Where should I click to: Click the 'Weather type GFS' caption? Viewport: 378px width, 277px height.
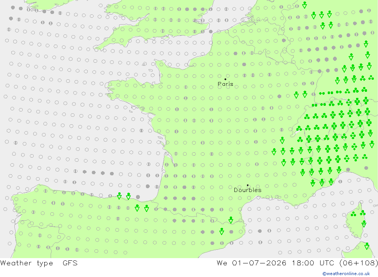click(39, 263)
